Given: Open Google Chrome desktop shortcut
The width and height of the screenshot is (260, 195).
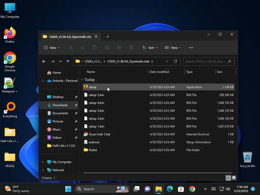Looking at the screenshot, I should [x=10, y=62].
